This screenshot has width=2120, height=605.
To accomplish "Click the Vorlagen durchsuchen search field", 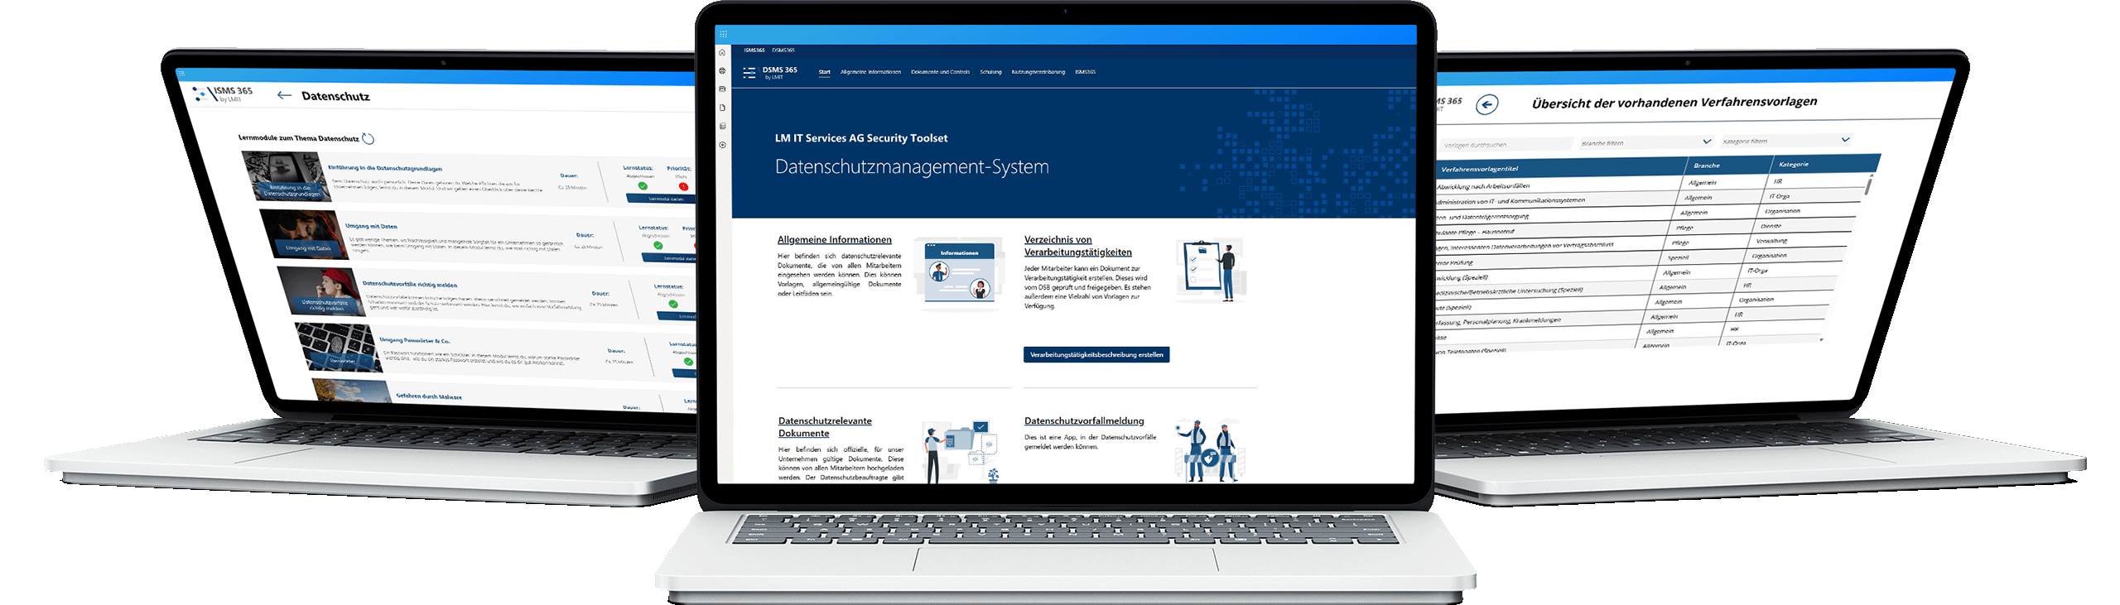I will pyautogui.click(x=1504, y=145).
